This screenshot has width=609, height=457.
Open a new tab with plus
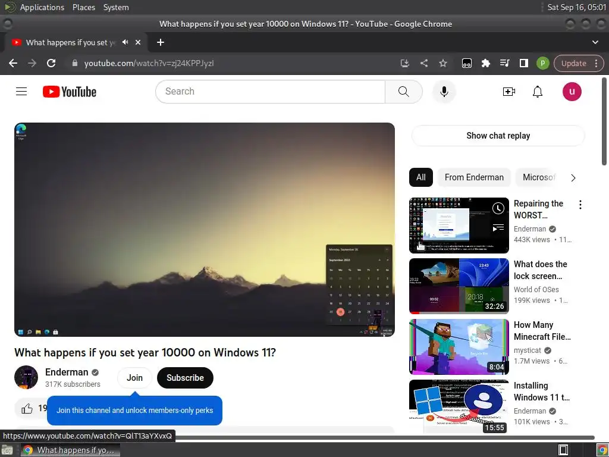point(161,42)
